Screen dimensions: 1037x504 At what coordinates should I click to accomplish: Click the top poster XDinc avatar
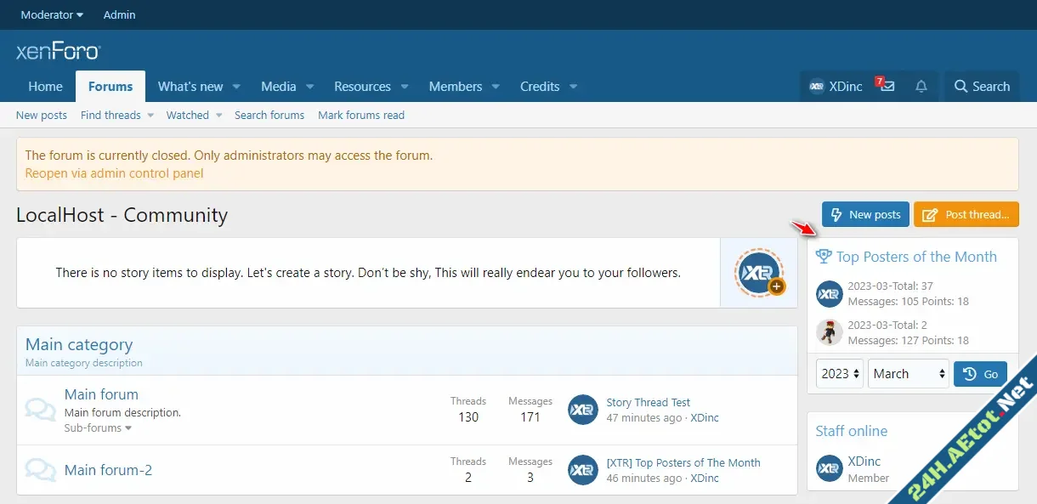[x=829, y=293]
